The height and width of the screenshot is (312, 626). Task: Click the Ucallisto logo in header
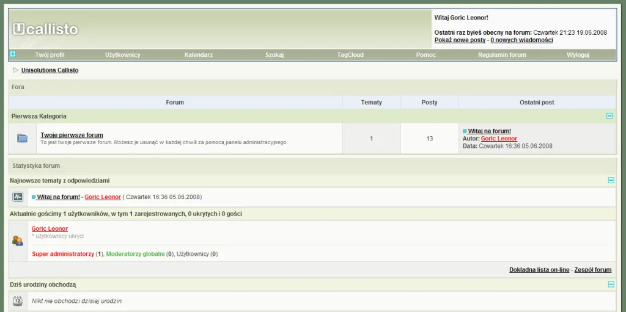coord(45,29)
